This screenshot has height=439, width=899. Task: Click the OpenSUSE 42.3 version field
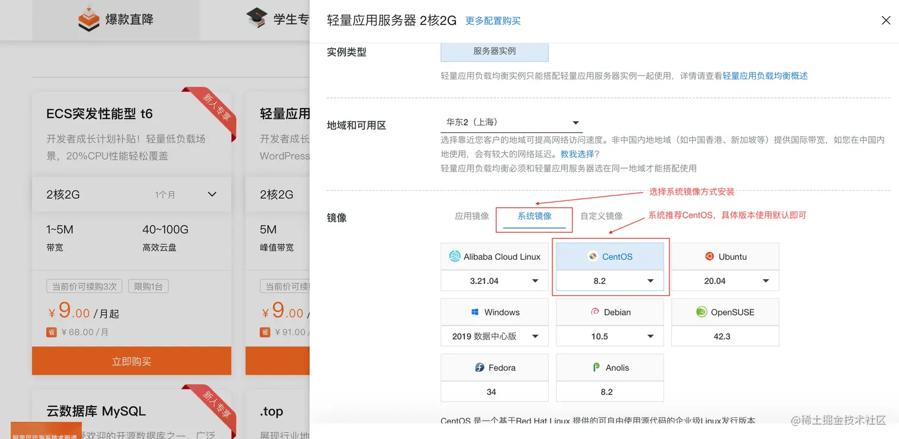(x=725, y=336)
